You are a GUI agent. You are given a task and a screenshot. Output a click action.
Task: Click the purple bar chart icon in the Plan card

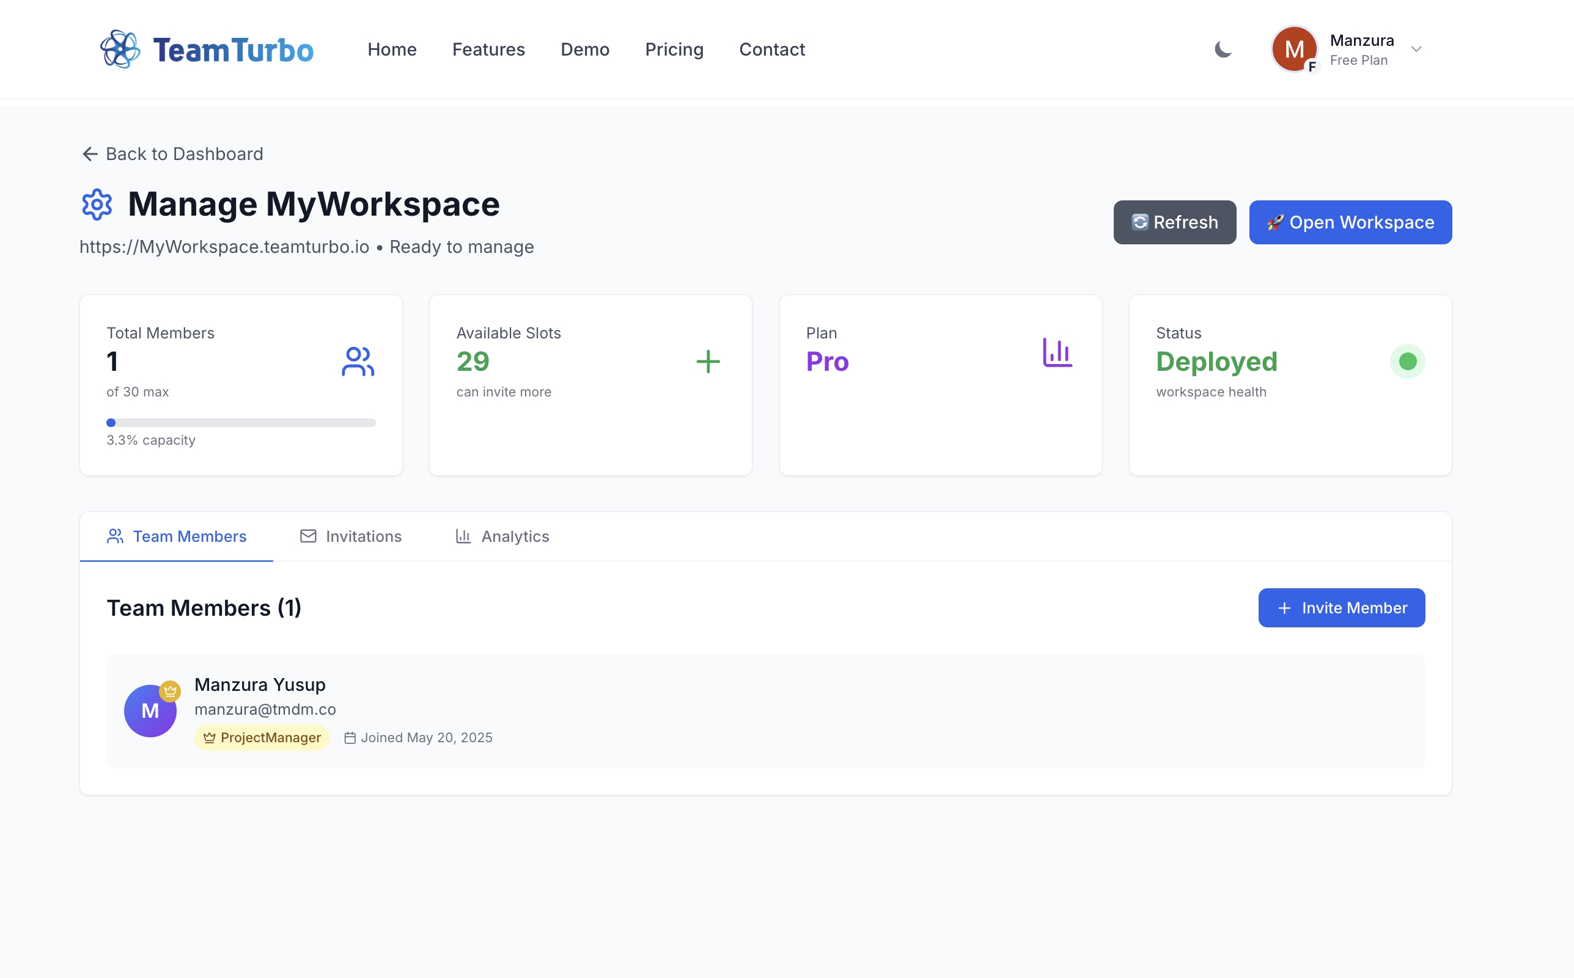[x=1057, y=353]
